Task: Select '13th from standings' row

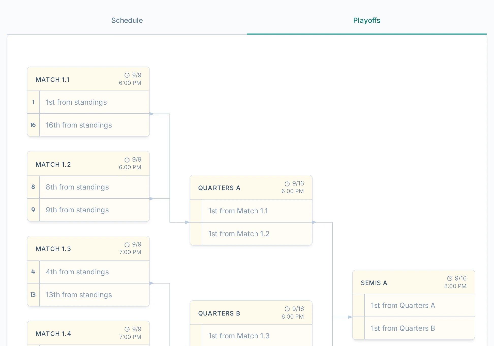Action: (88, 295)
